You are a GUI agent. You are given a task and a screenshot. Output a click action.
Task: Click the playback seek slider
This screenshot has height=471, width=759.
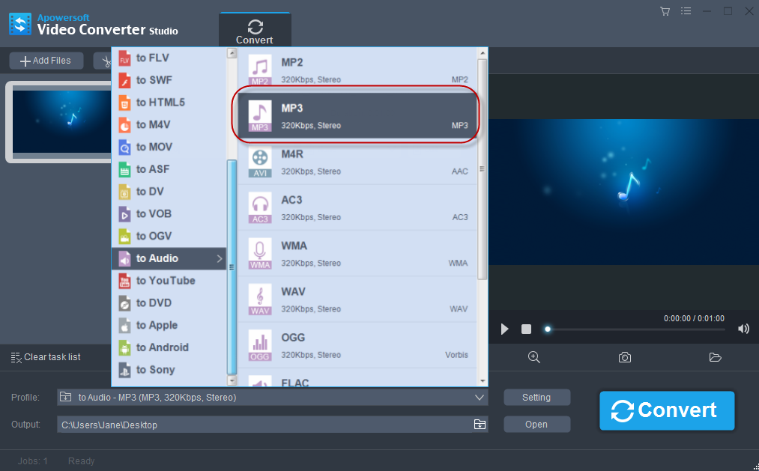(637, 329)
